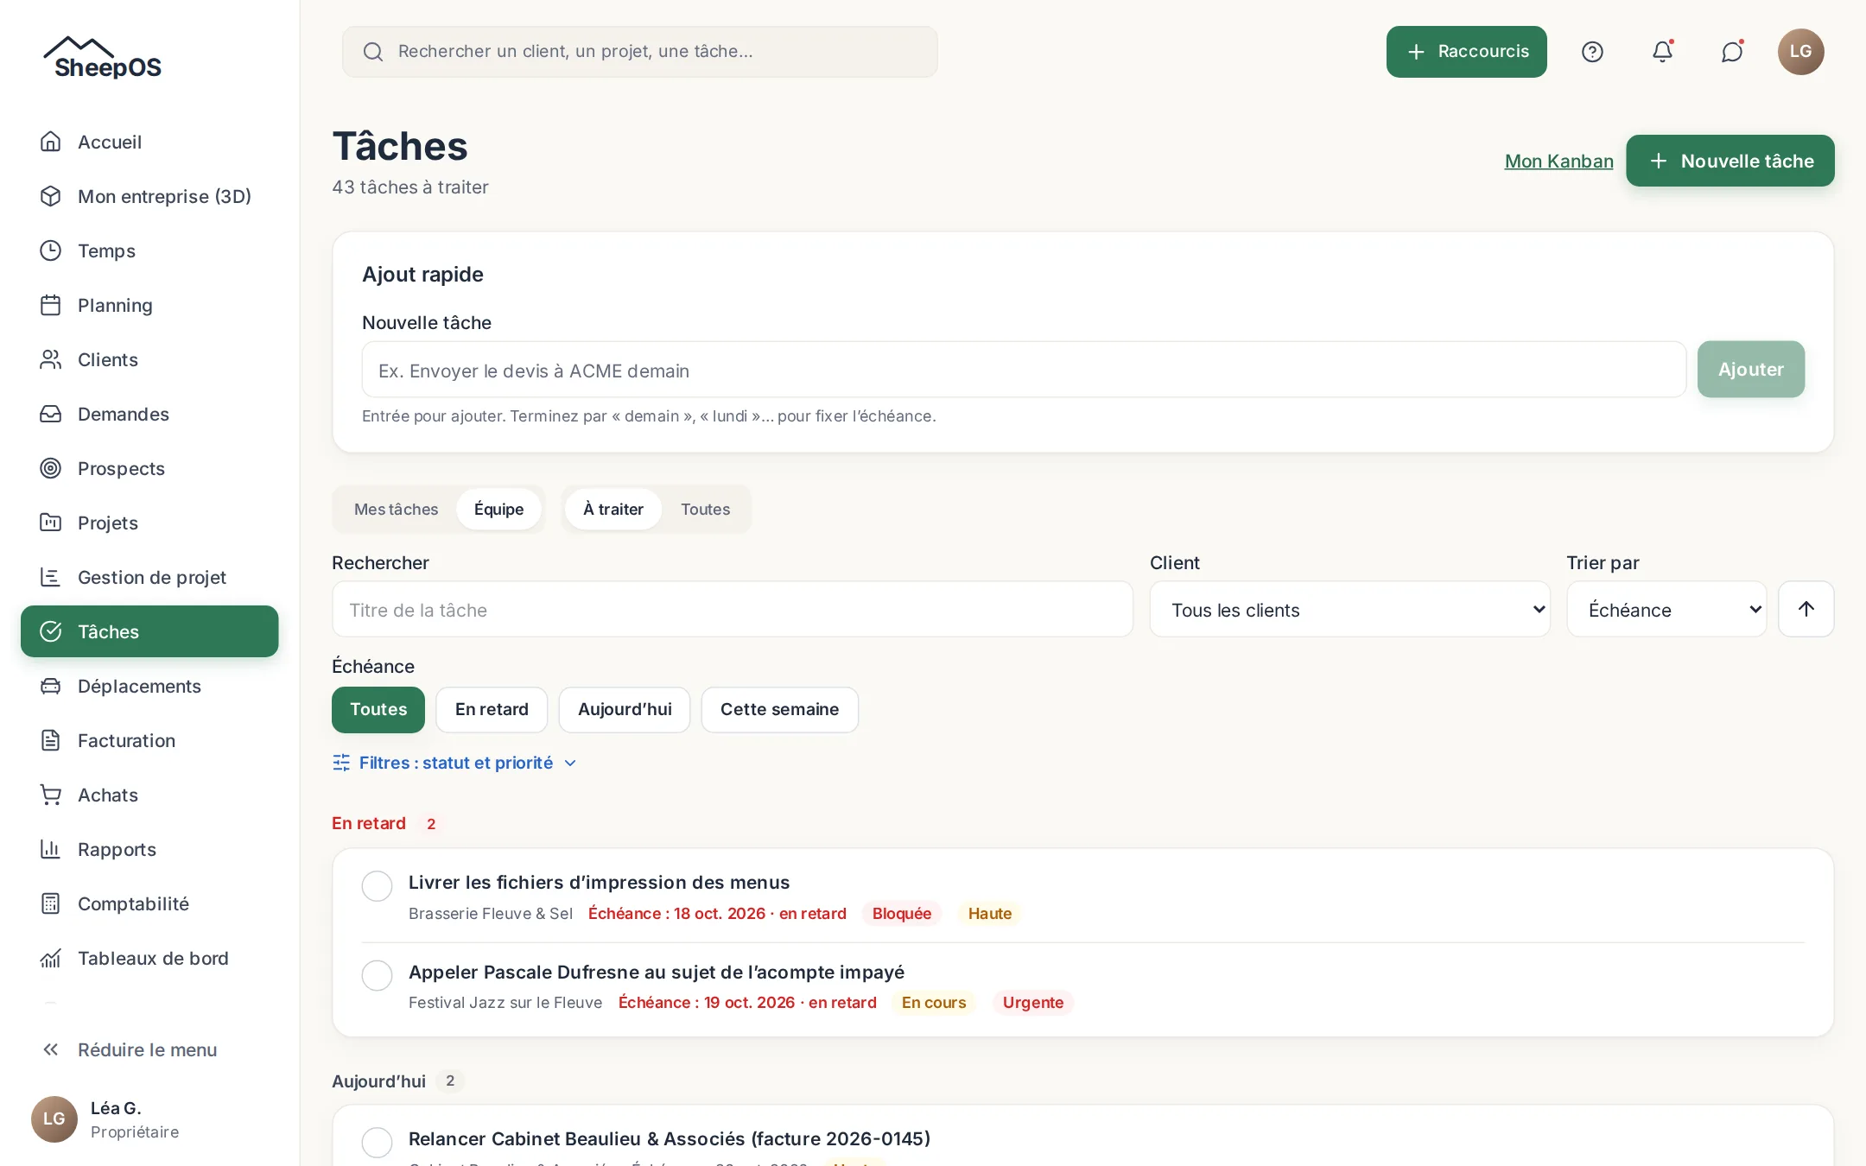1866x1166 pixels.
Task: Open the Gestion de projet icon
Action: pos(51,577)
